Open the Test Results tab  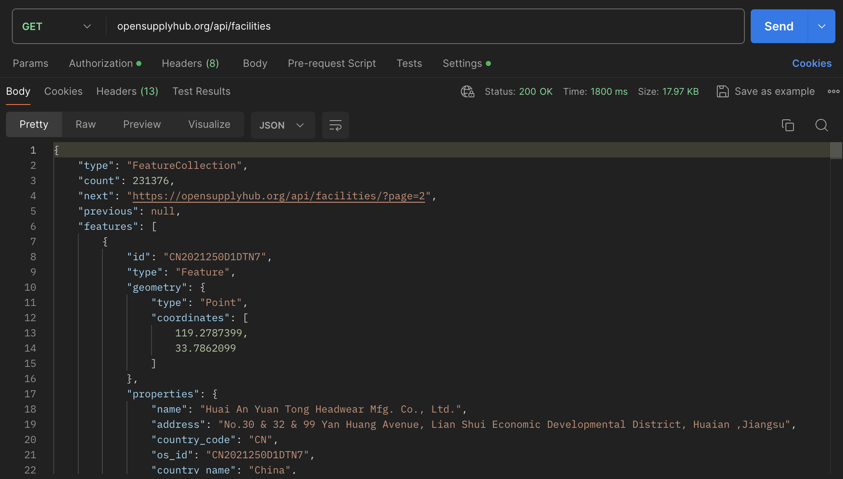tap(201, 91)
